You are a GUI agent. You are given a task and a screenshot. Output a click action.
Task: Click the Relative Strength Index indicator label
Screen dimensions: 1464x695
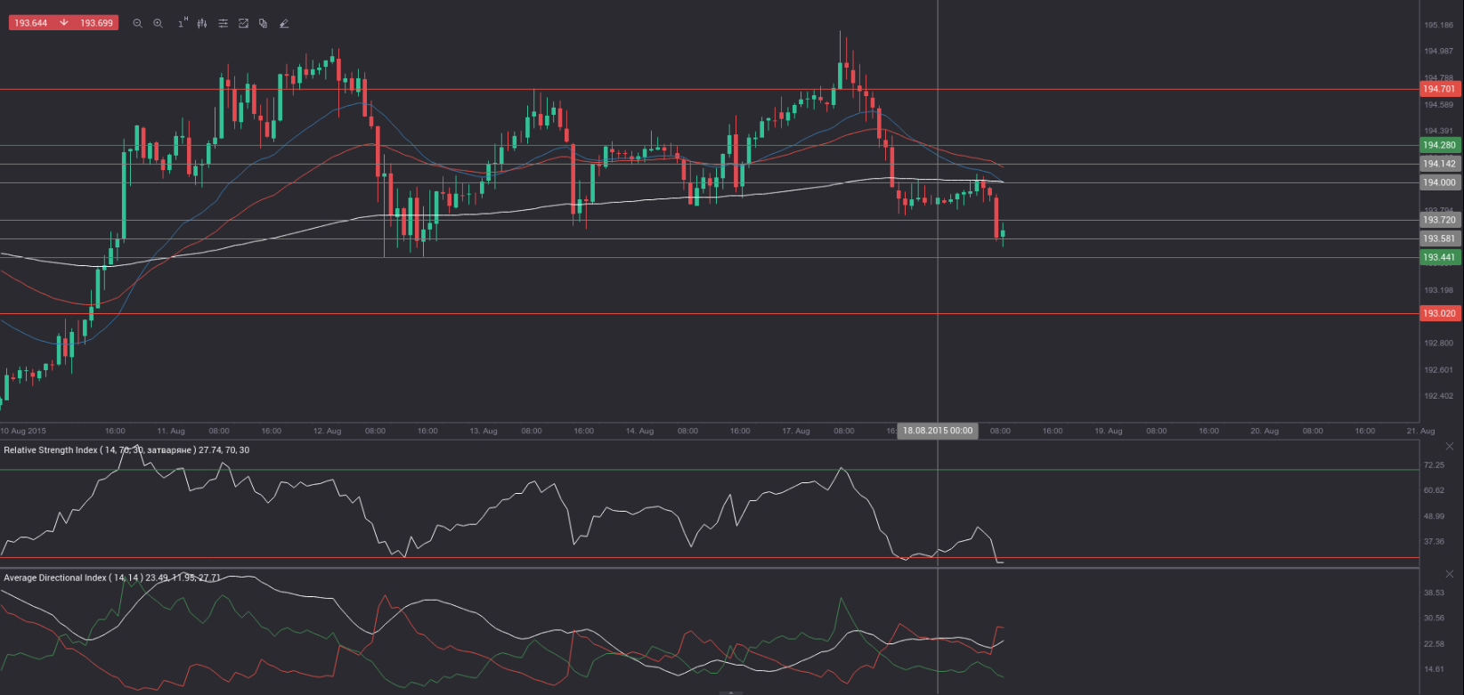[x=126, y=450]
